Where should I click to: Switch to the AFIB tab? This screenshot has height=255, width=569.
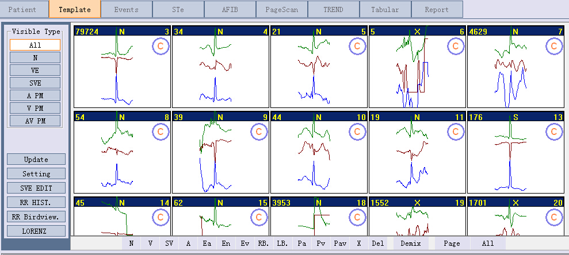[230, 9]
